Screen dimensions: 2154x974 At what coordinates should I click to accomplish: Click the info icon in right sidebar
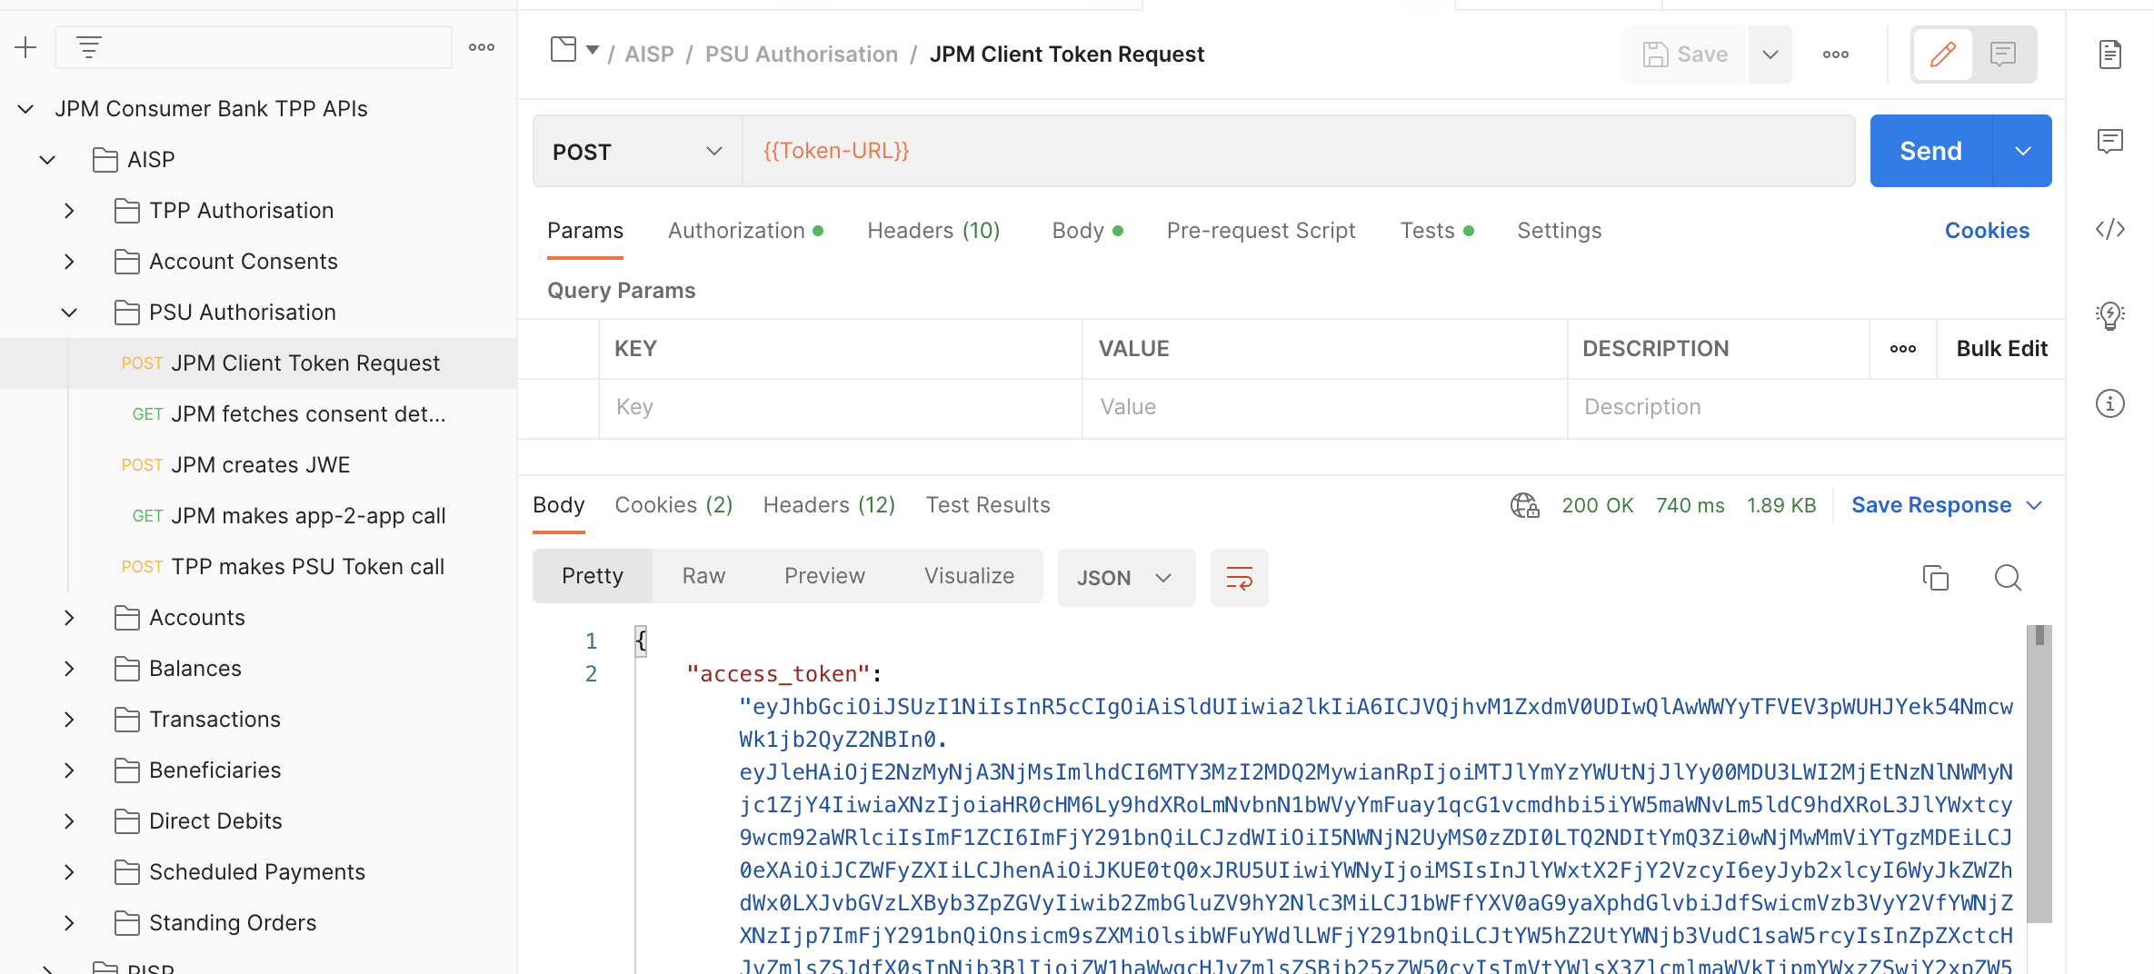(2109, 403)
